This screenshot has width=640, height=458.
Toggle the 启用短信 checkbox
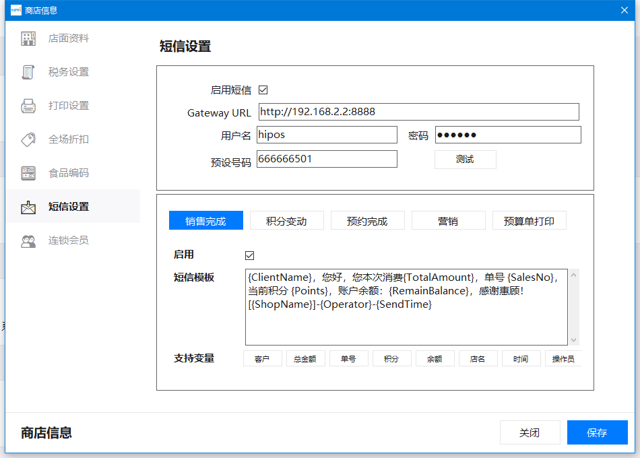pos(263,90)
